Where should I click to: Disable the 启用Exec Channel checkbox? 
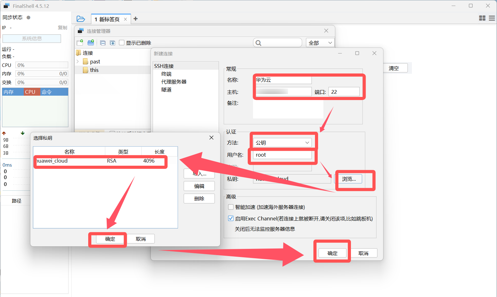(x=231, y=219)
